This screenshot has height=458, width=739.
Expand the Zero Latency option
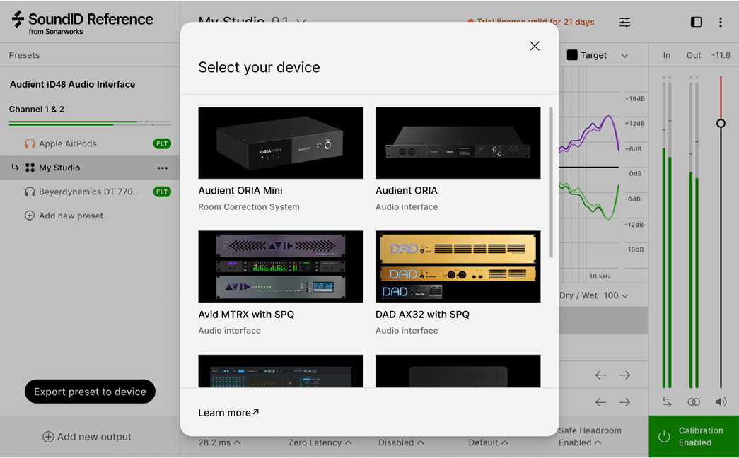click(320, 442)
